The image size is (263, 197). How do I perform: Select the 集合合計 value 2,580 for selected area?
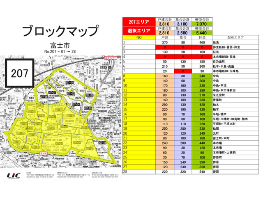pos(182,33)
